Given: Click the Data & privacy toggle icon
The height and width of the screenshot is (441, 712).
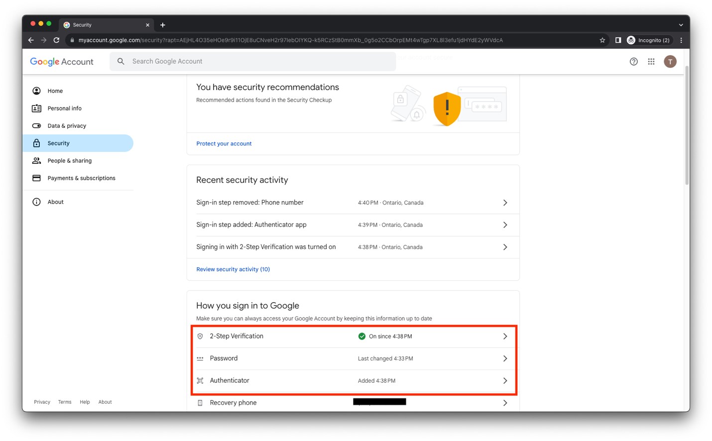Looking at the screenshot, I should click(36, 126).
